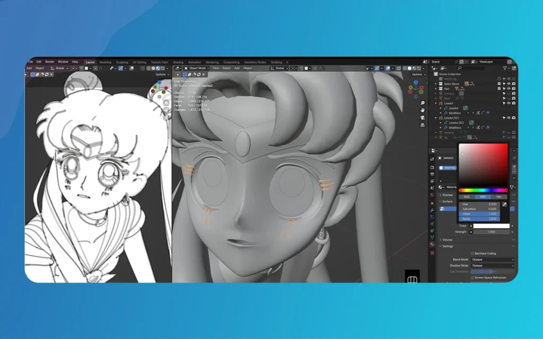Click the saturation-value color picker square

pos(483,165)
